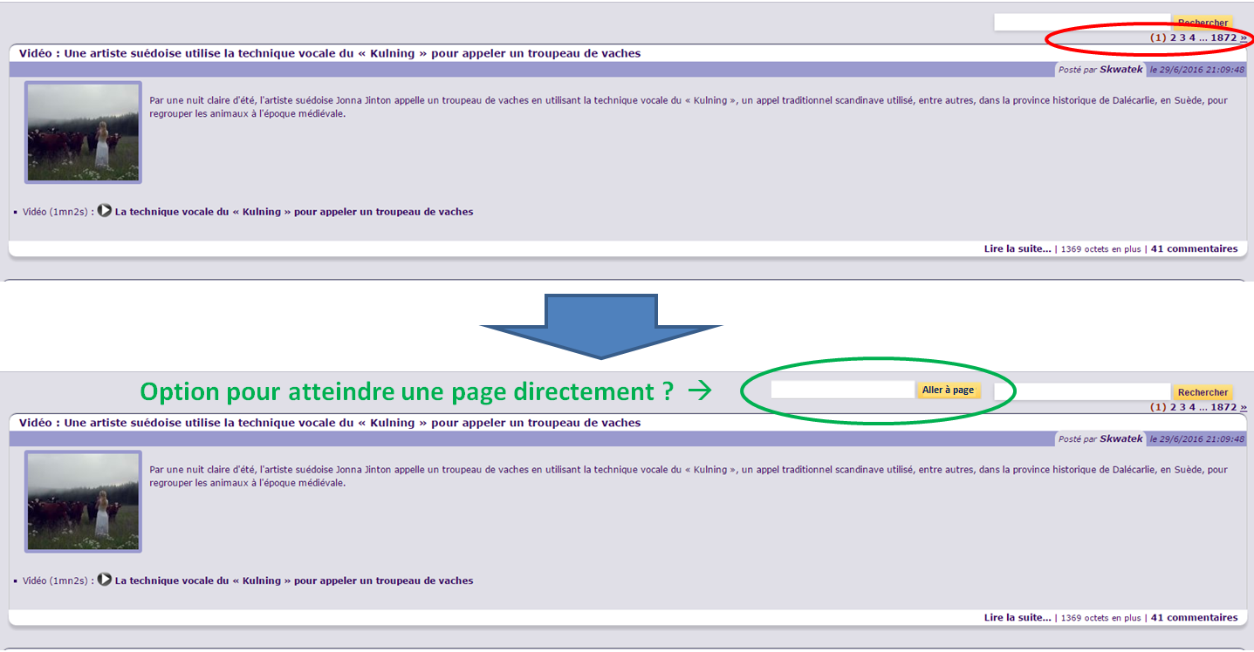This screenshot has height=652, width=1254.
Task: Jump to page 1872 in lower pagination
Action: pyautogui.click(x=1223, y=407)
